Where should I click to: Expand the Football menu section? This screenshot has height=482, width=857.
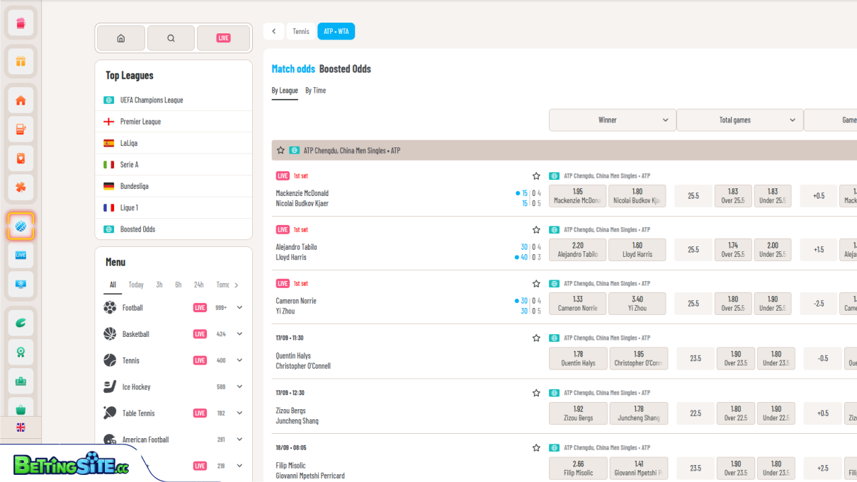point(239,307)
